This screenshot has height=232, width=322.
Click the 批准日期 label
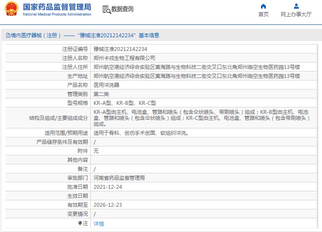[78, 187]
